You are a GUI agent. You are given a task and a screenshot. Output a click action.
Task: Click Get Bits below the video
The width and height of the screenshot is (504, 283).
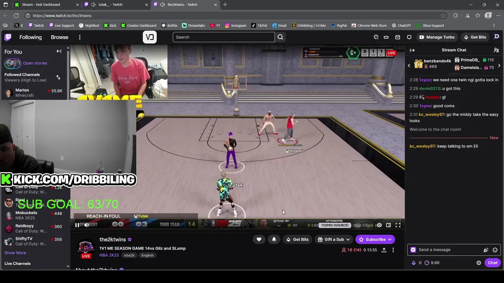[x=297, y=239]
